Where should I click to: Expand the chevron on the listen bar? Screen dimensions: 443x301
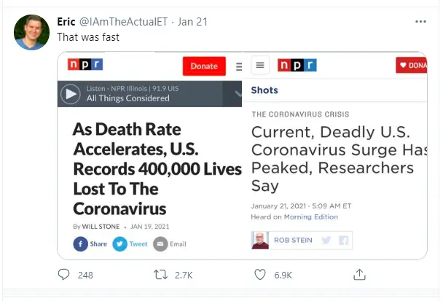click(x=238, y=93)
